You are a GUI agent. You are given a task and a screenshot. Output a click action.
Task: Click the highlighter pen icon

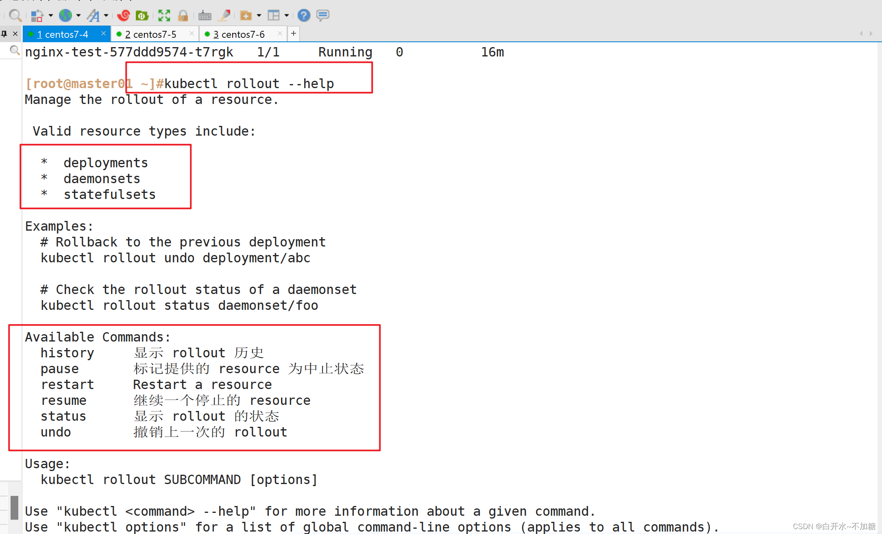(224, 15)
